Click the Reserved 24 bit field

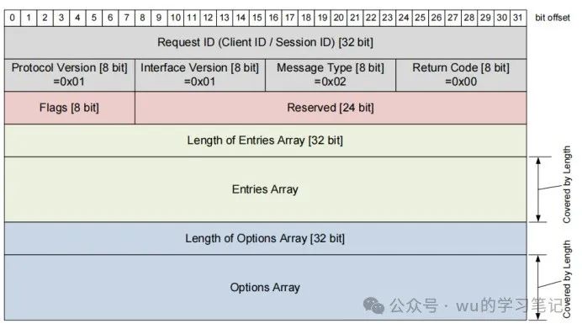pos(331,108)
